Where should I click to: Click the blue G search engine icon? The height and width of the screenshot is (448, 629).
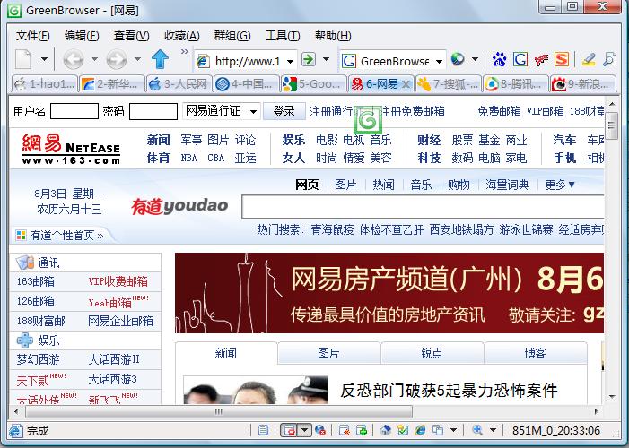pyautogui.click(x=520, y=60)
